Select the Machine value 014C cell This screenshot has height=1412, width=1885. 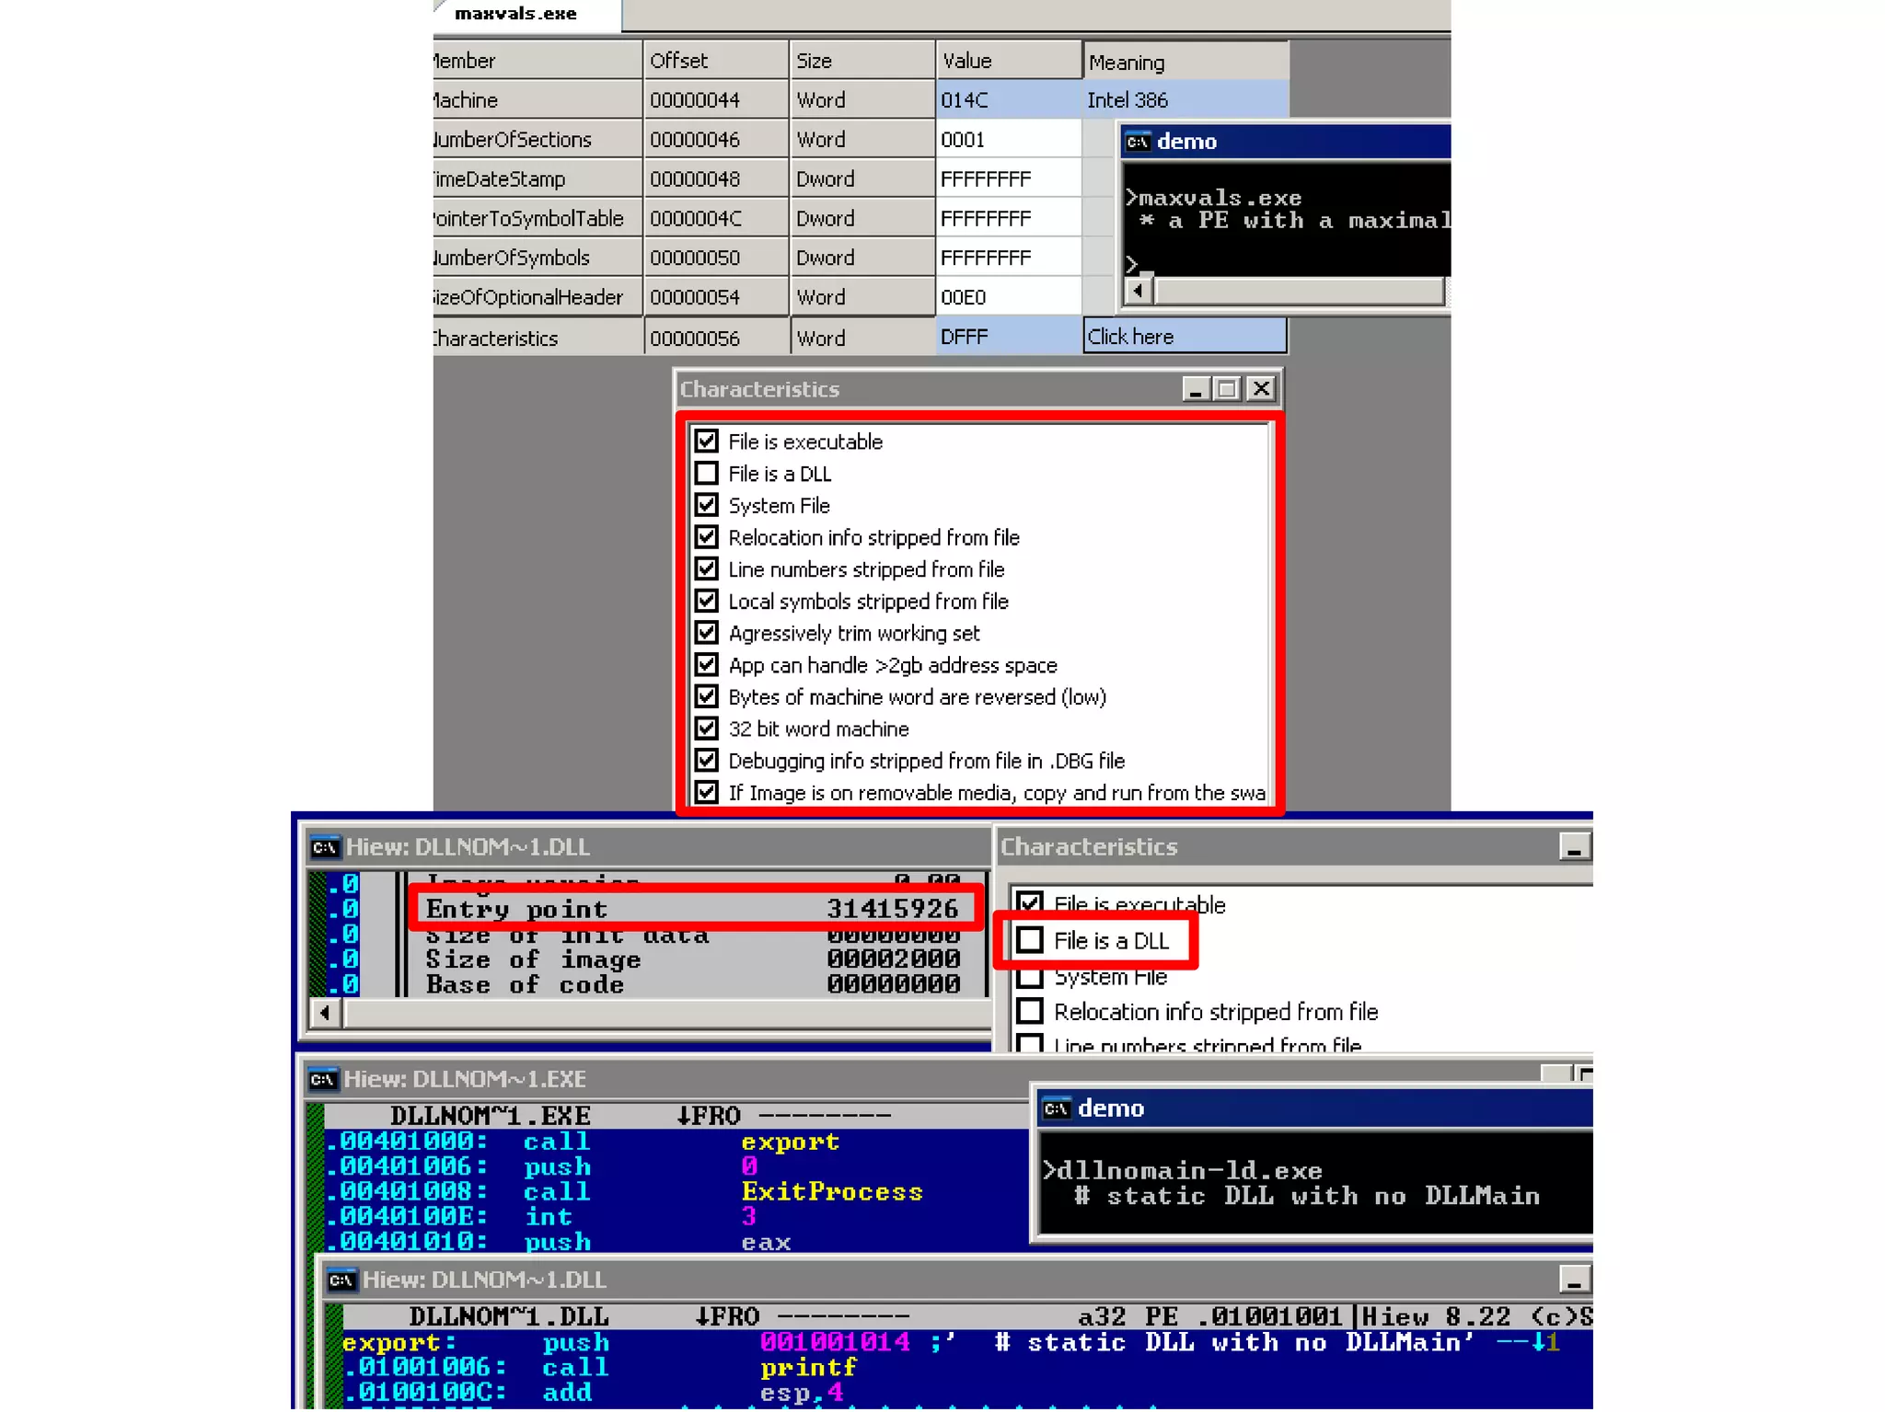pyautogui.click(x=1008, y=99)
